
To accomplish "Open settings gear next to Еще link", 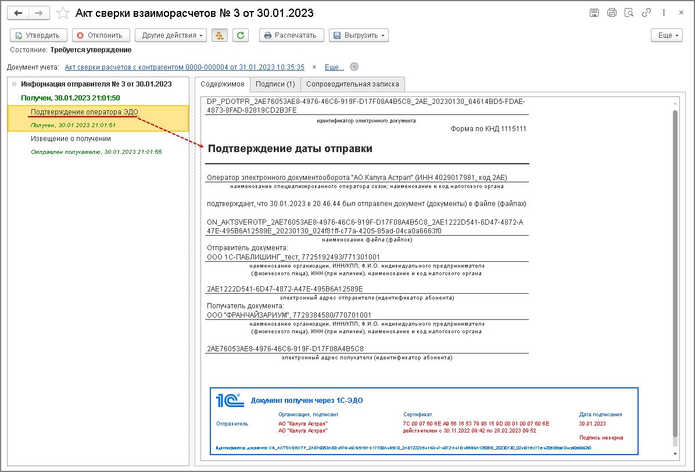I will click(354, 67).
